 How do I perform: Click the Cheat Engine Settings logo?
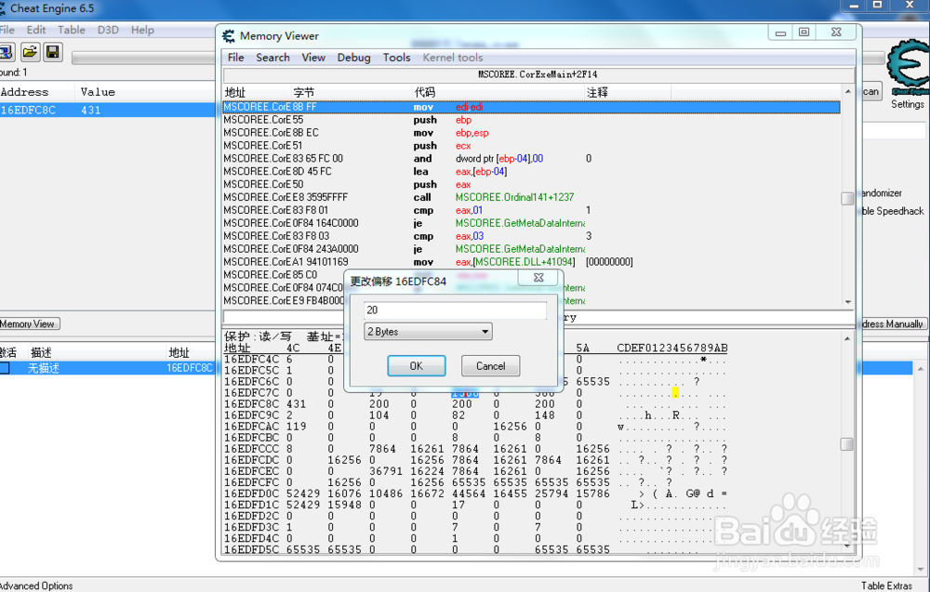(x=908, y=68)
